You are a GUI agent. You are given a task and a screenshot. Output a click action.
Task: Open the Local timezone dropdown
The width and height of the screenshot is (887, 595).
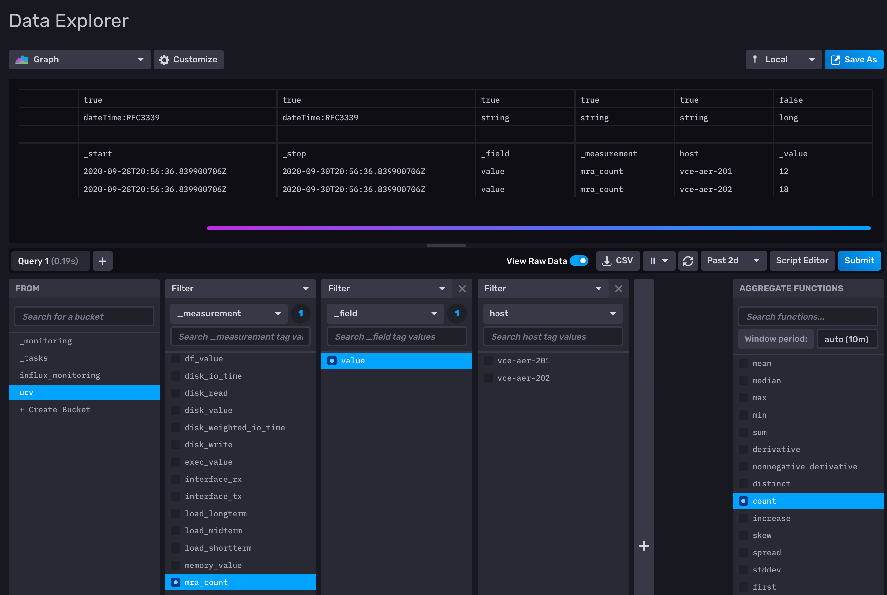[783, 60]
